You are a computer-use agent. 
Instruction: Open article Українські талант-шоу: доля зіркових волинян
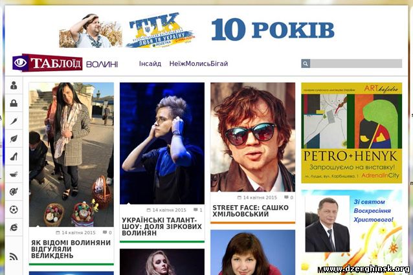click(162, 226)
